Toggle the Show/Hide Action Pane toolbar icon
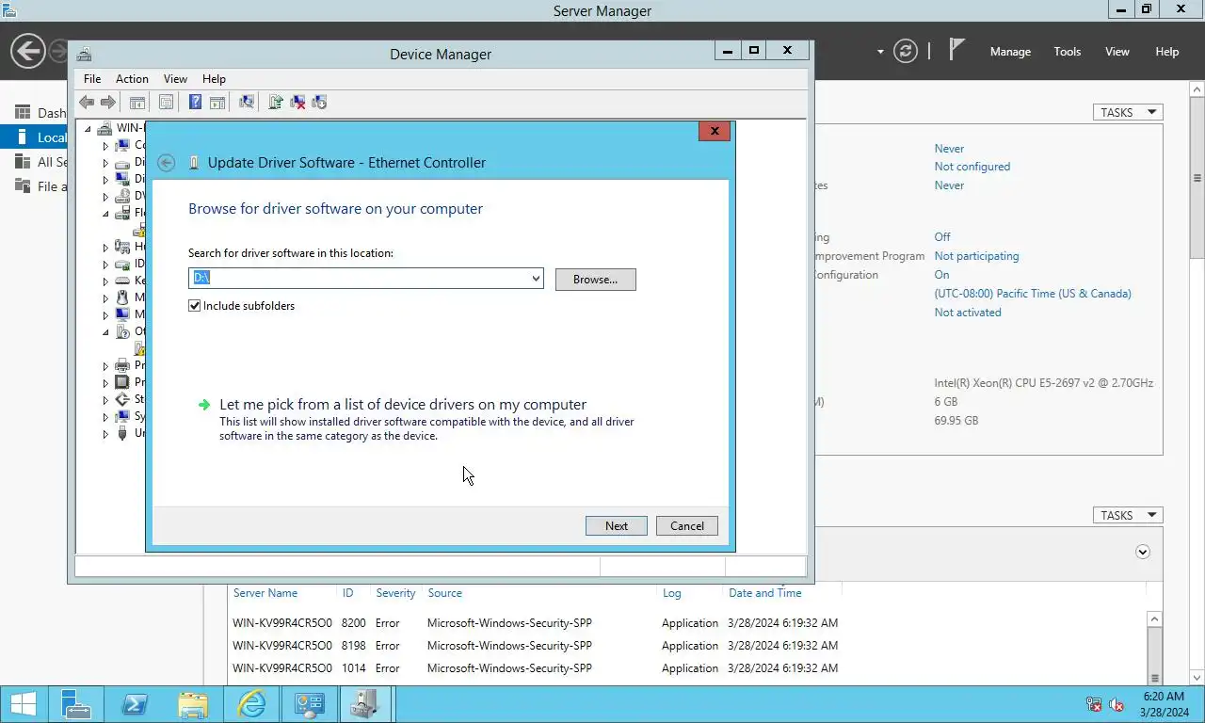Screen dimensions: 1205x723 pyautogui.click(x=217, y=102)
